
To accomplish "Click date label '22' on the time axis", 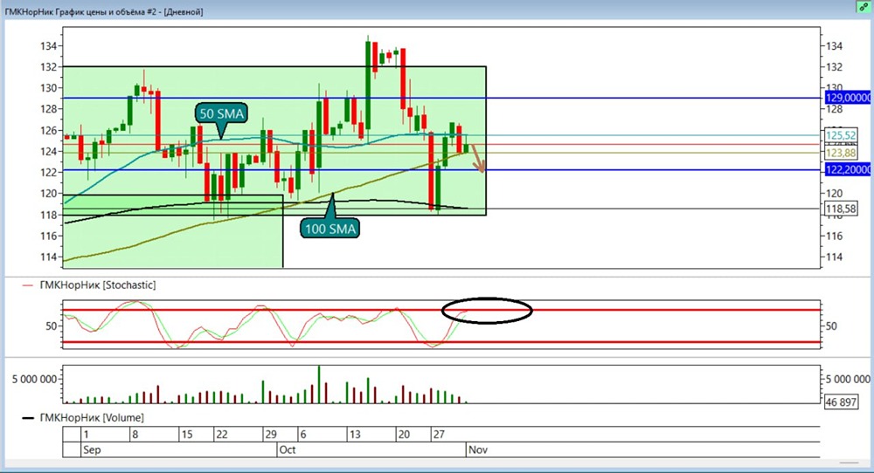I will (222, 435).
